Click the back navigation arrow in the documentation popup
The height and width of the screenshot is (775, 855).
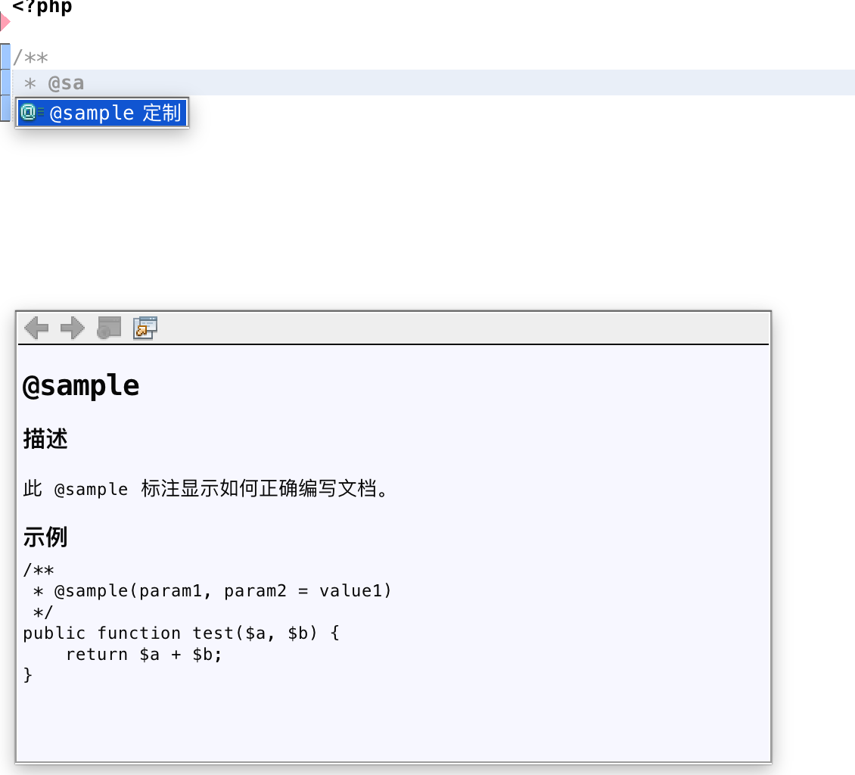pos(36,327)
